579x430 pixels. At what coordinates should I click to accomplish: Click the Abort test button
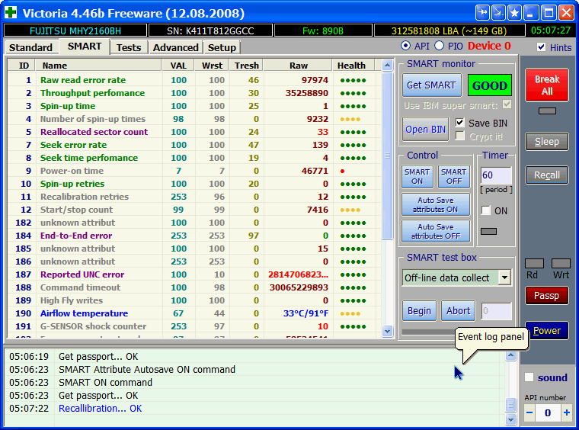(459, 310)
